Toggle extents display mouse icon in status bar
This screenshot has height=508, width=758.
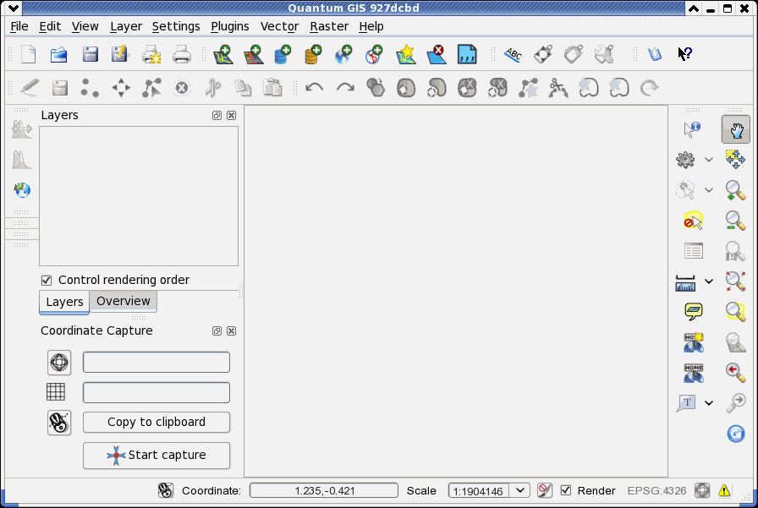pos(165,490)
